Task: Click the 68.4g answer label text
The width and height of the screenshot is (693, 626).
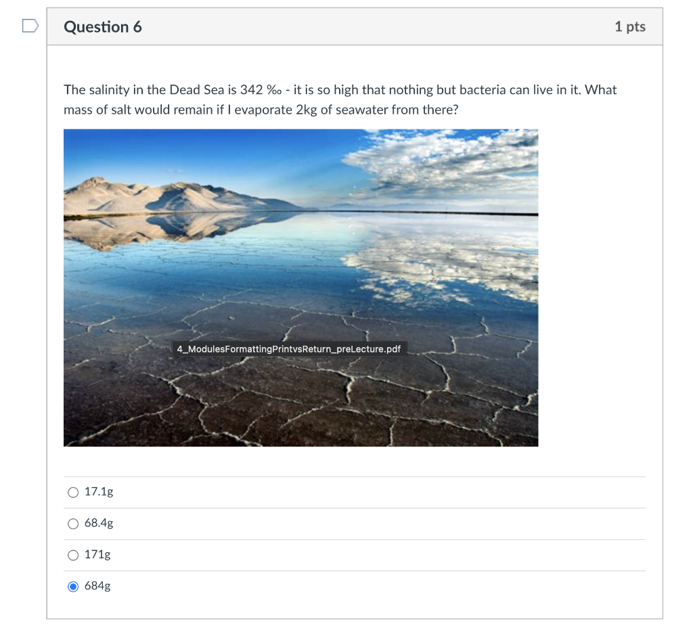Action: pos(97,523)
